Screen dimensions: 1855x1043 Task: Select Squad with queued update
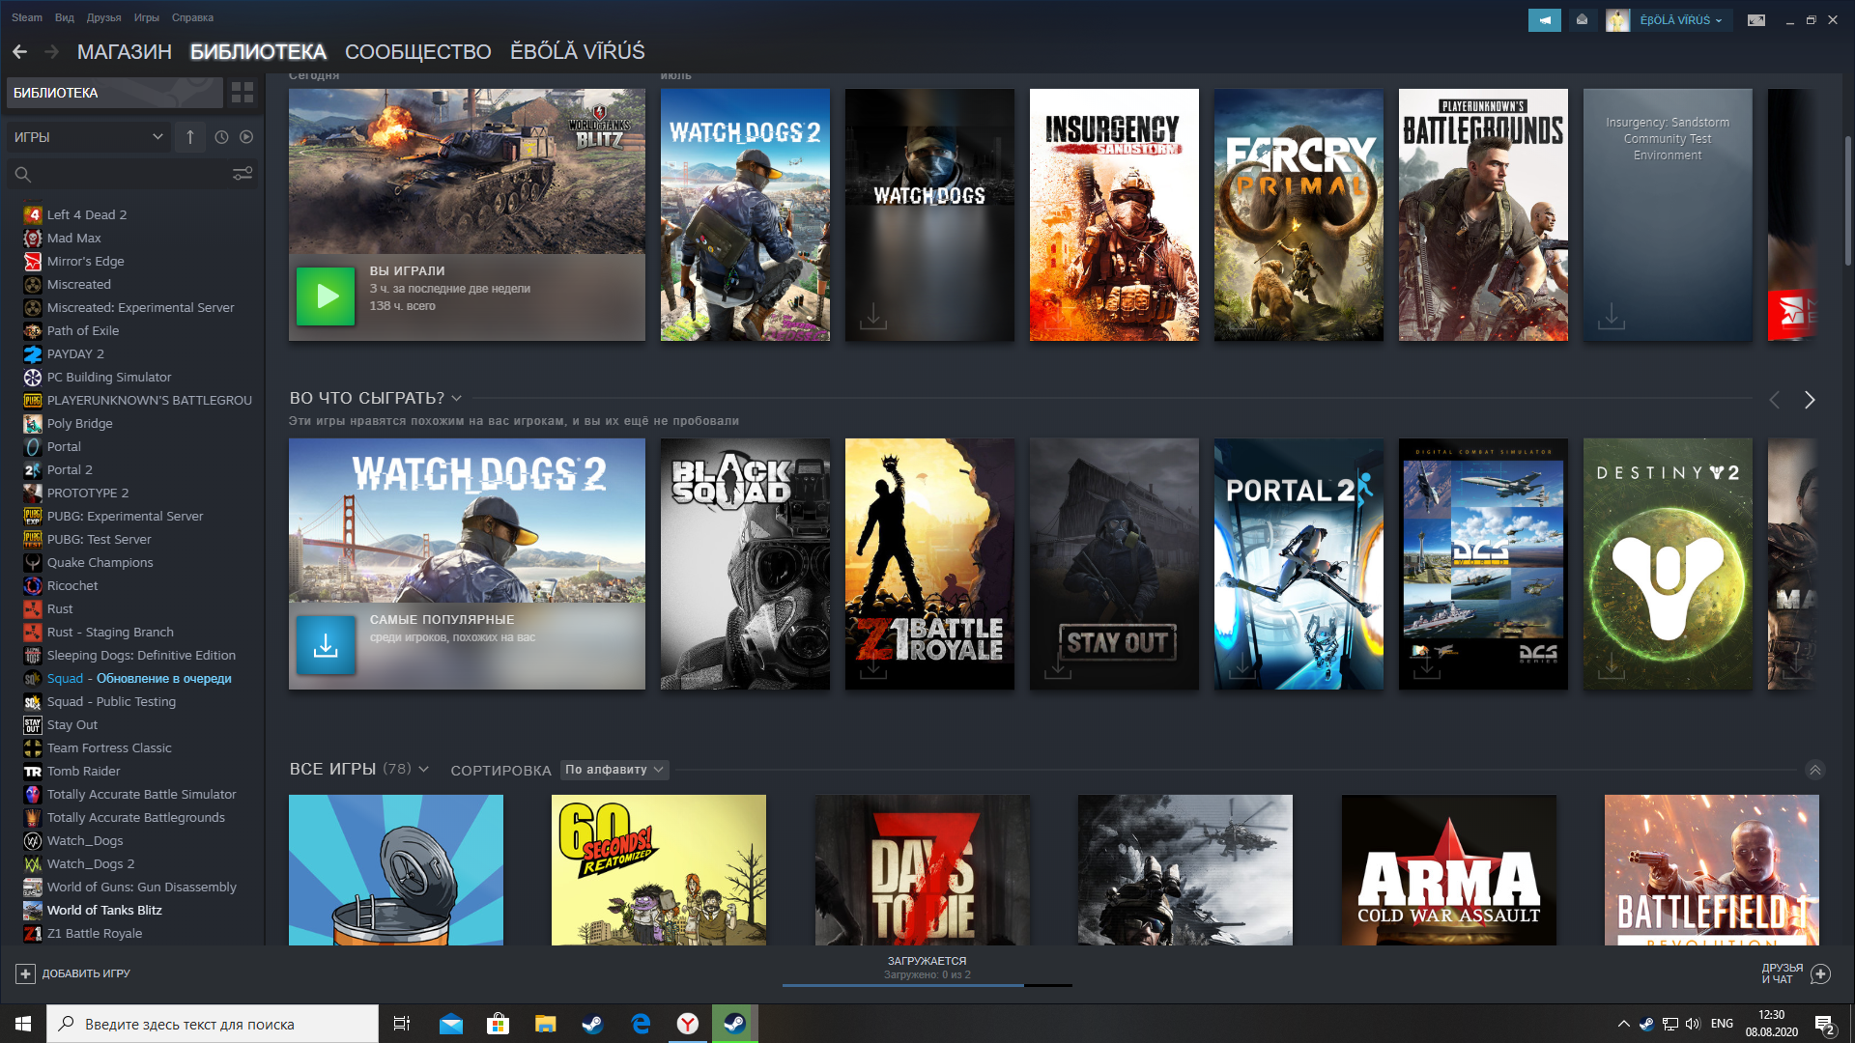pos(139,678)
